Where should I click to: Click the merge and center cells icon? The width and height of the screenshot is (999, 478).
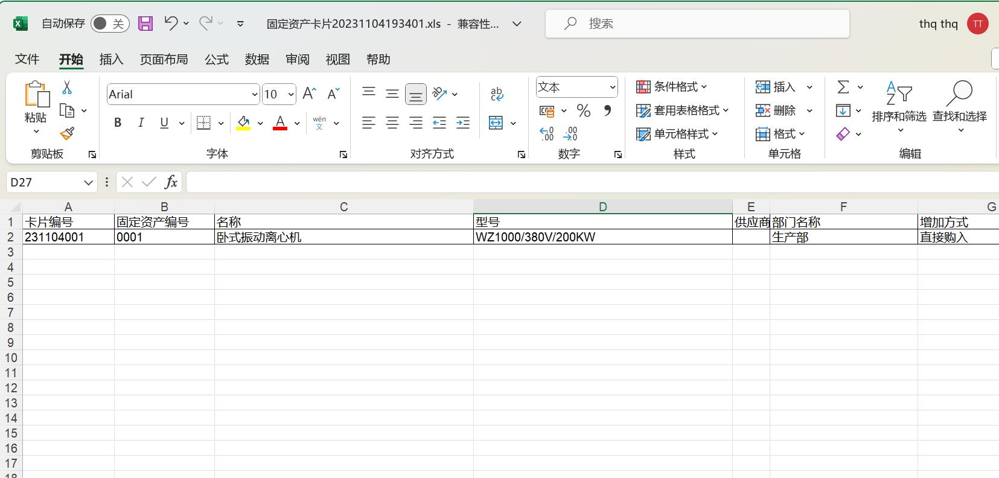[x=496, y=123]
